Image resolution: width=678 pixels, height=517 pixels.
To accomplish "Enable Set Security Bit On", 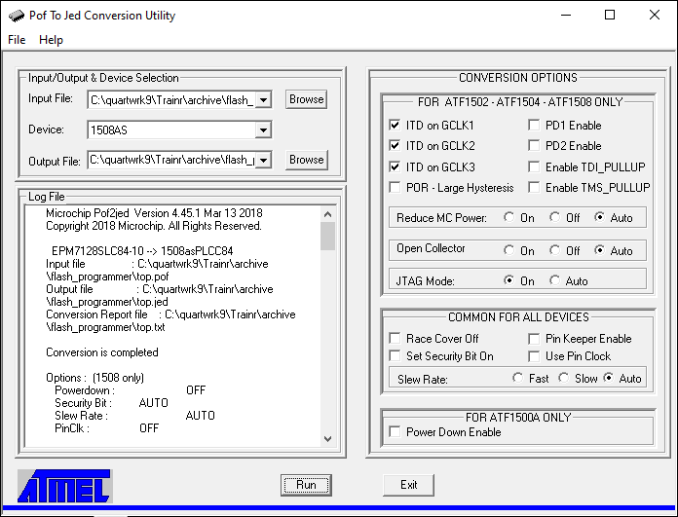I will [x=395, y=356].
